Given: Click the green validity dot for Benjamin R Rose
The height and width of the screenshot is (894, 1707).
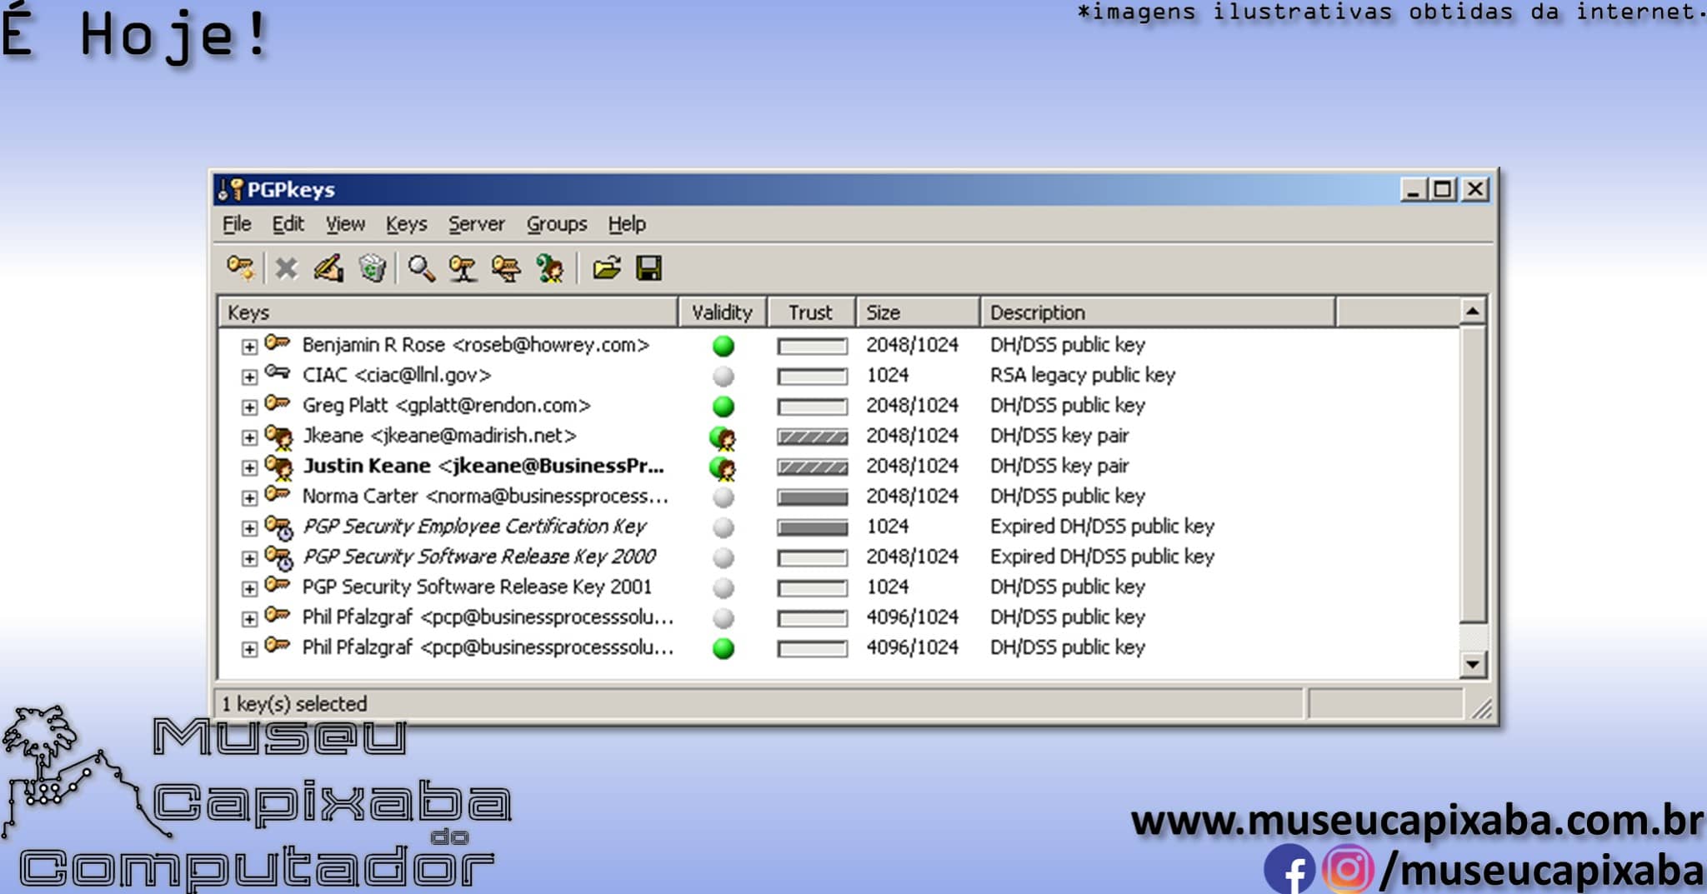Looking at the screenshot, I should coord(723,346).
